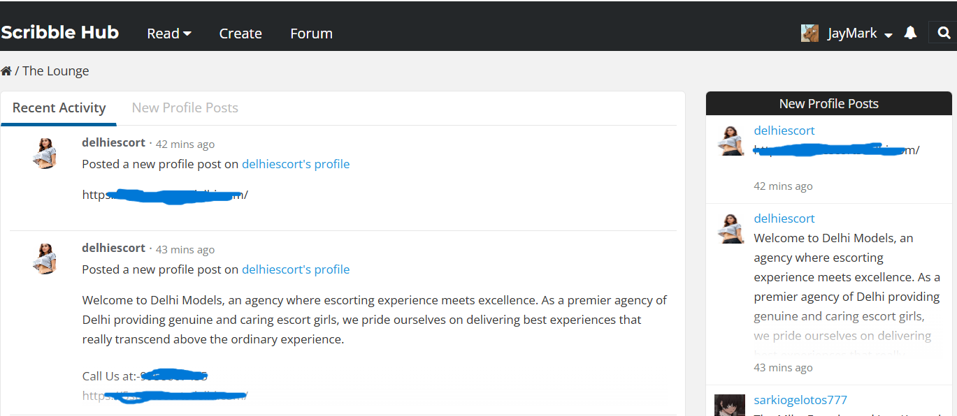Click the sidebar 'Welcome to Delhi Models' text

(847, 296)
